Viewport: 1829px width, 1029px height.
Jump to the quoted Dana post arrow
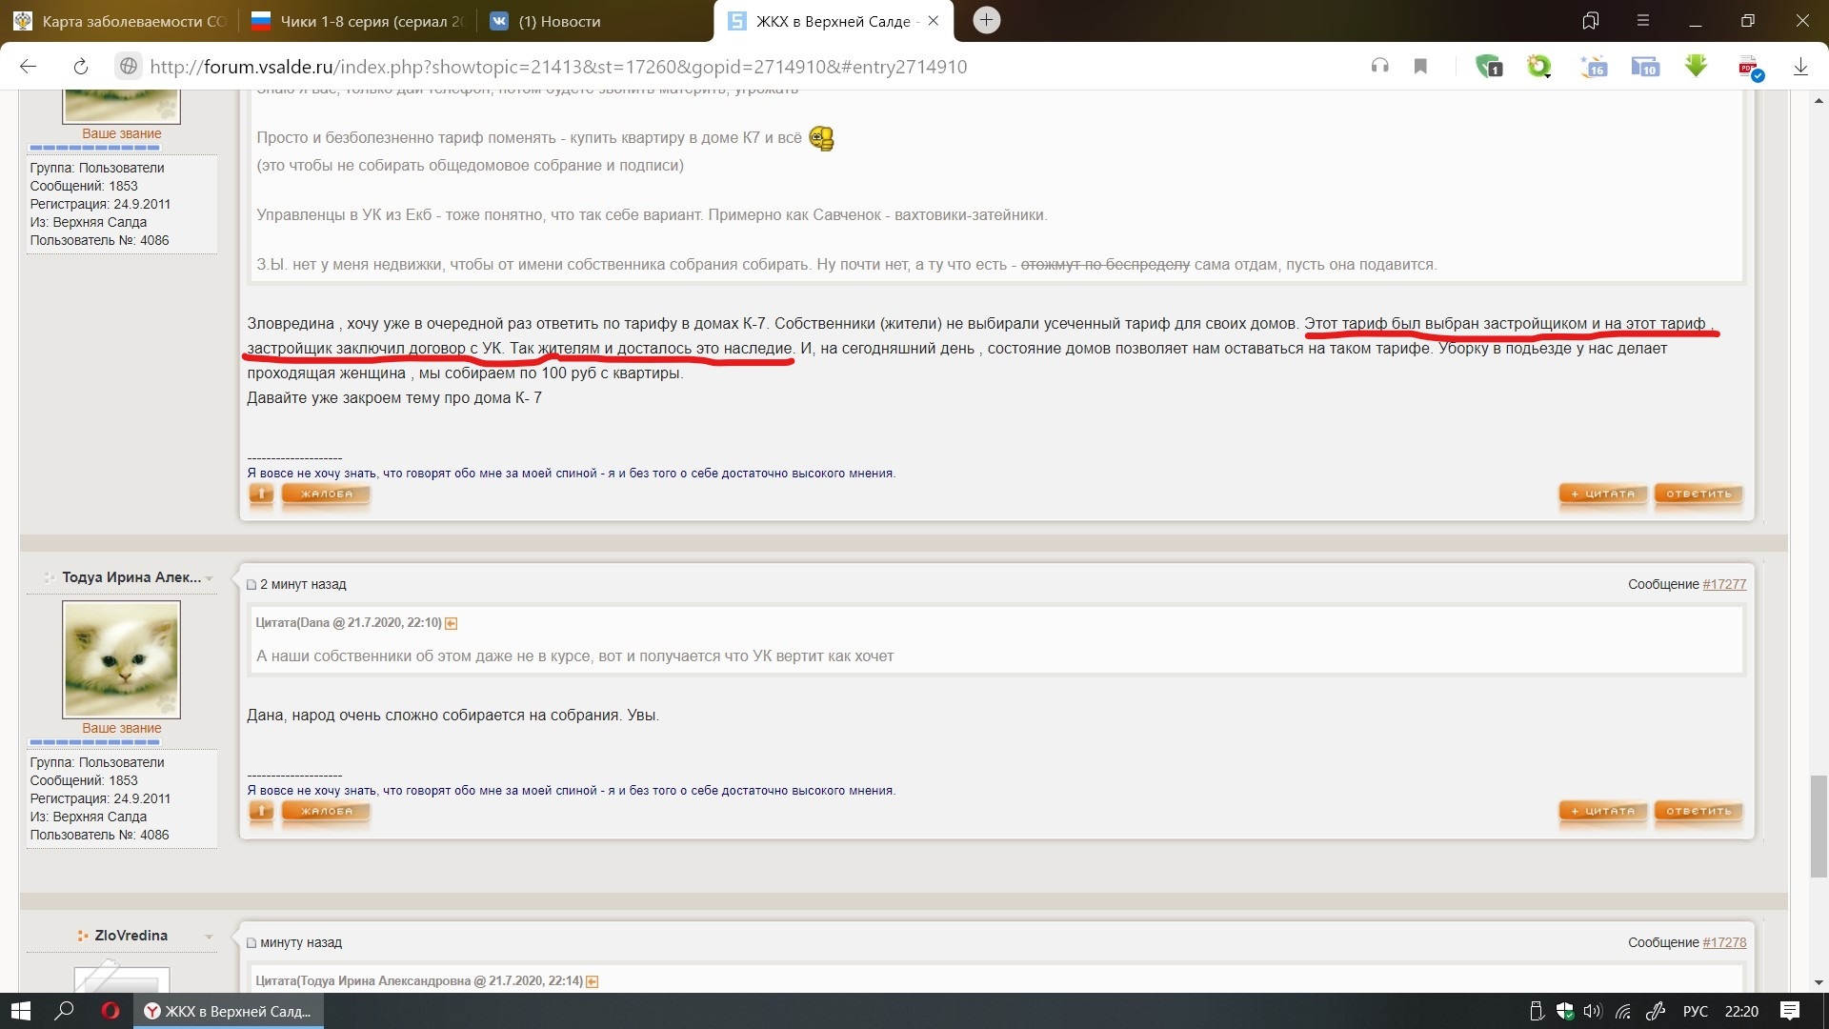click(x=452, y=623)
